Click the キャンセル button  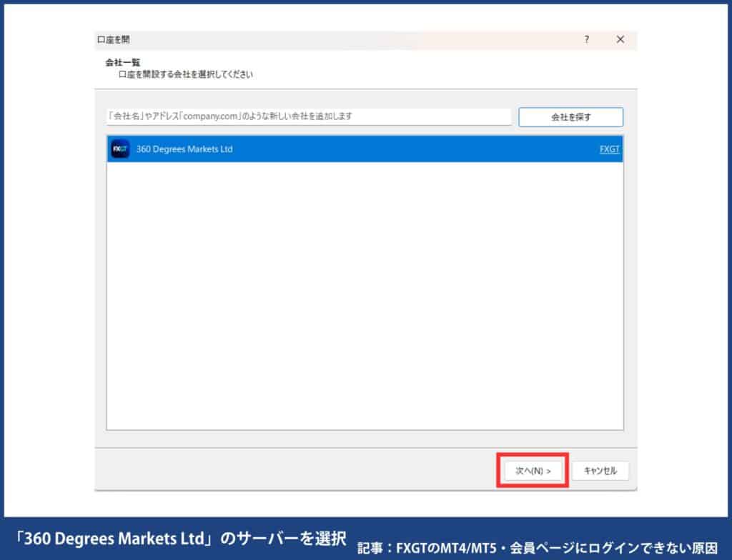(x=600, y=471)
